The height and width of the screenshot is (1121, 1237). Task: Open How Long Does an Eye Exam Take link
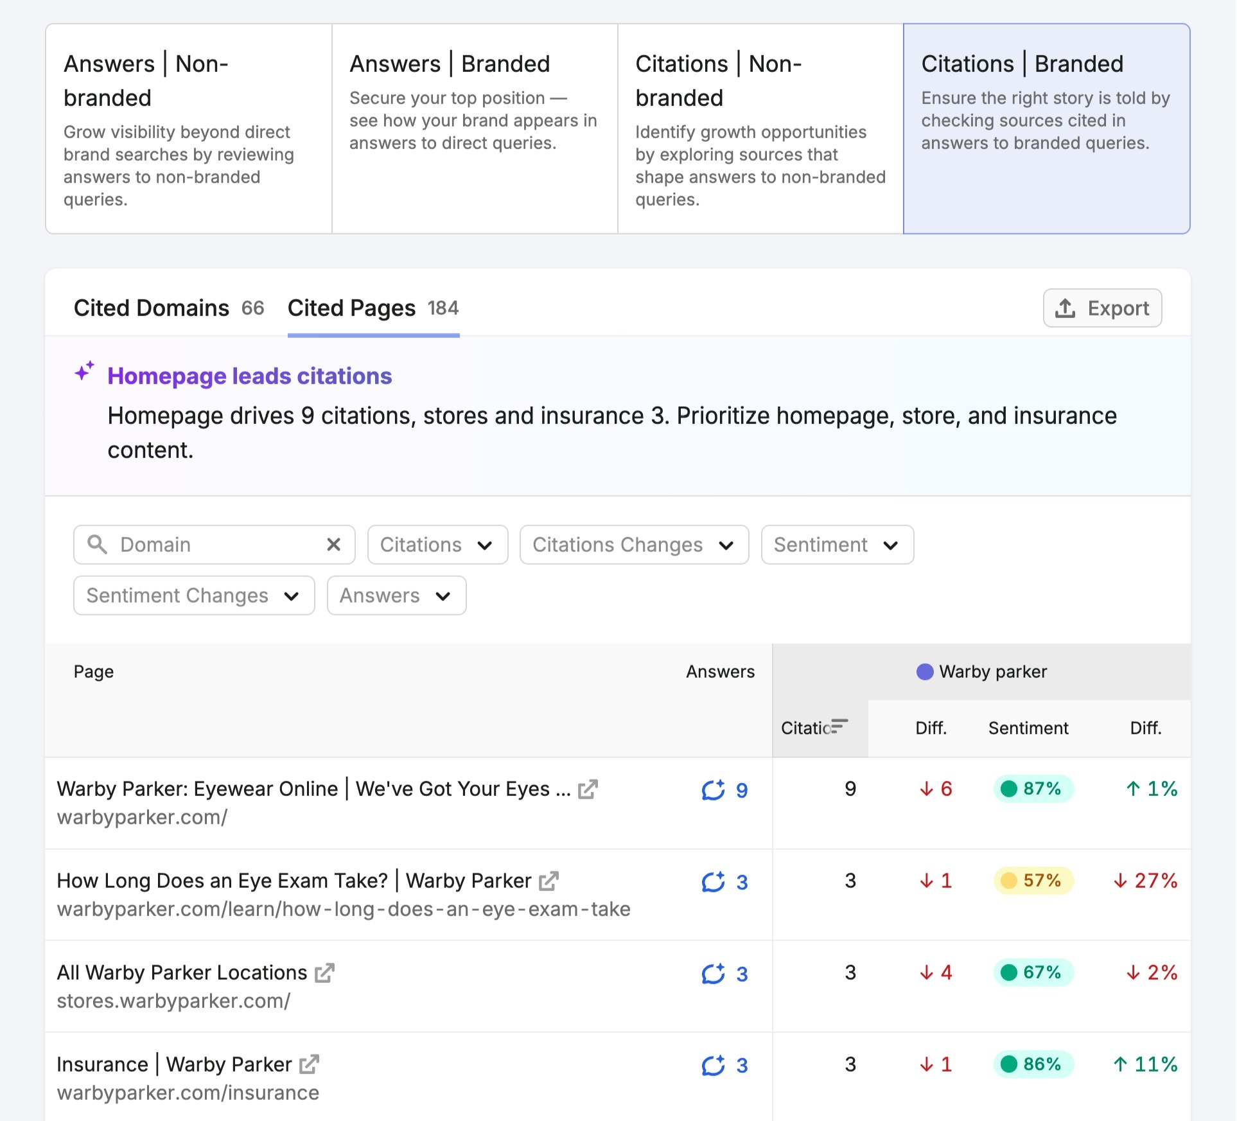[x=294, y=881]
